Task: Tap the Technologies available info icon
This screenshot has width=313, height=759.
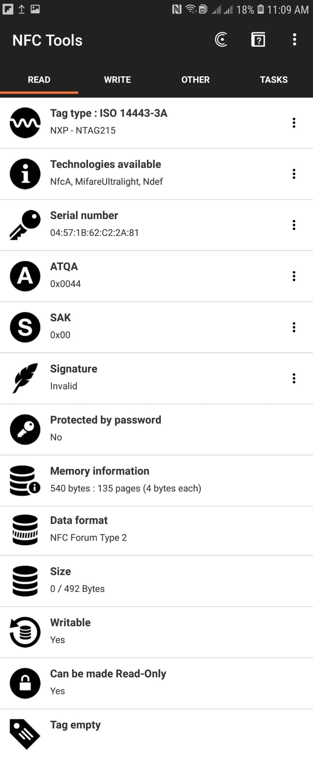Action: pyautogui.click(x=25, y=174)
